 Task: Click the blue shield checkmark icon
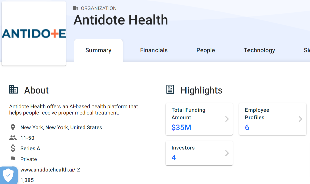[8, 175]
